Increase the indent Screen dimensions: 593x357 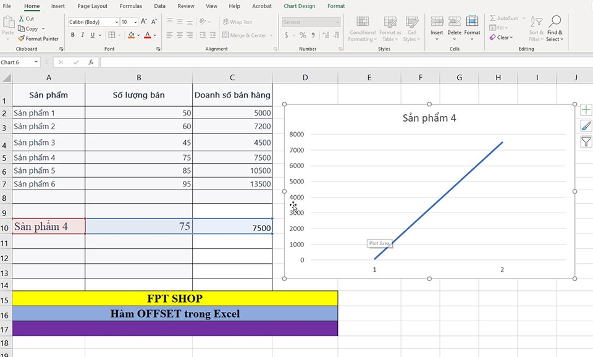point(212,35)
